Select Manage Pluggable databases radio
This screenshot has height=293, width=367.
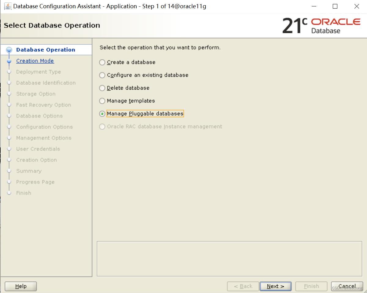click(x=102, y=114)
